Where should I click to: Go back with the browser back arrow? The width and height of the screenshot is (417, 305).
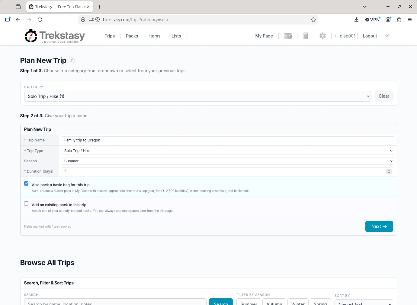coord(18,20)
